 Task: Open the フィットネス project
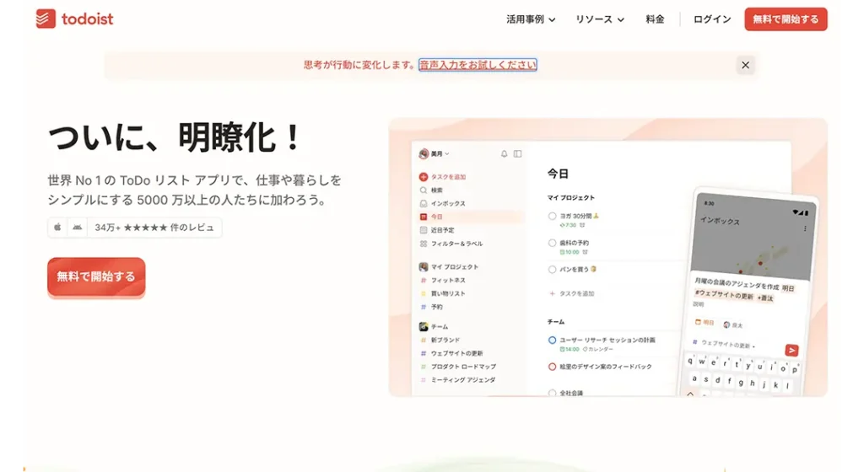click(447, 280)
